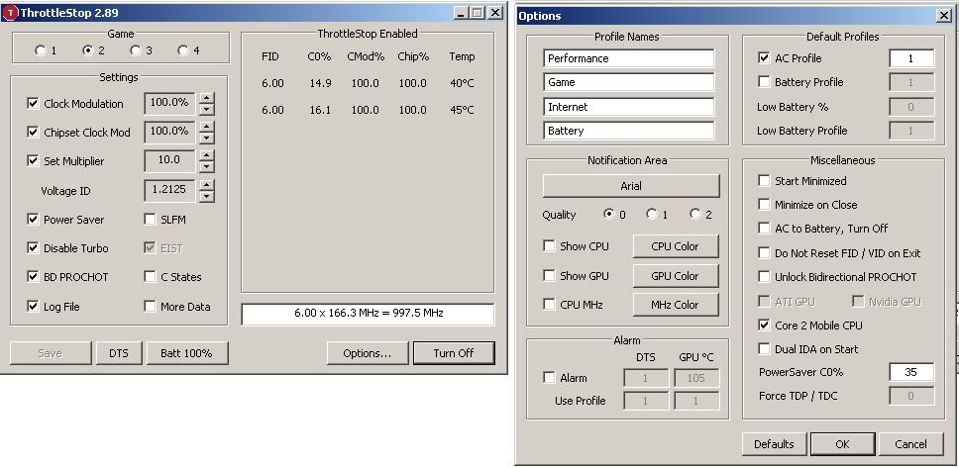Check Start Minimized option

[763, 181]
